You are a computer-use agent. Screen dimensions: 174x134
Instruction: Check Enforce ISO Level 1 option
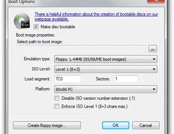[57, 106]
